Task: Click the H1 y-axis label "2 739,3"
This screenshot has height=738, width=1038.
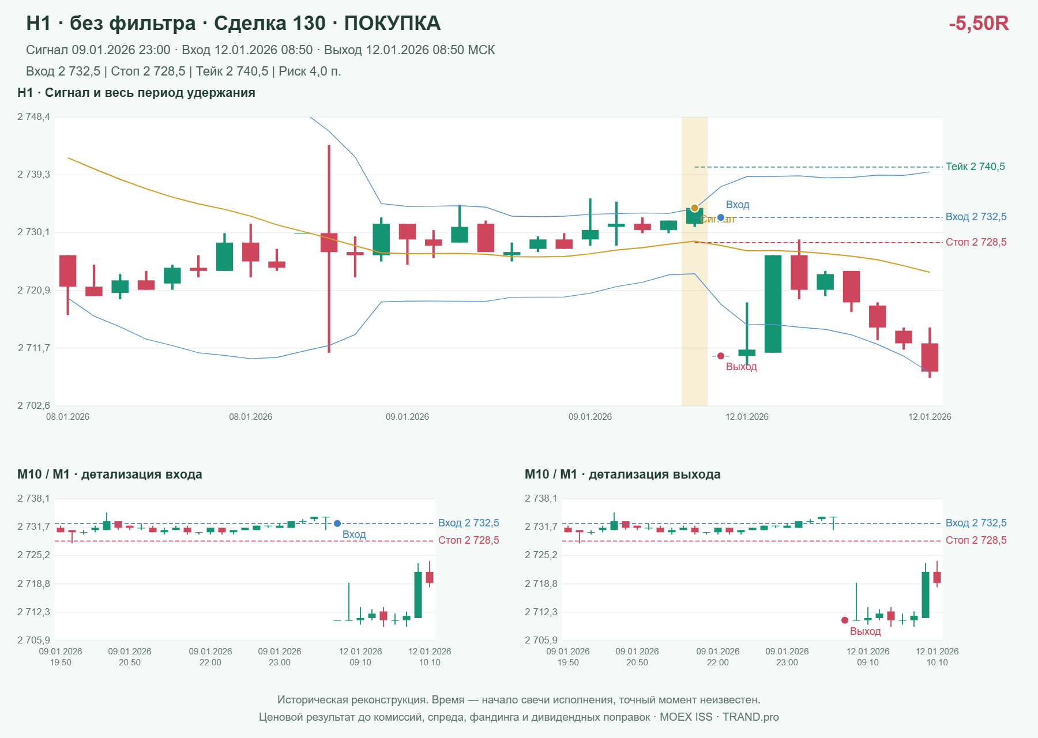Action: [x=33, y=175]
